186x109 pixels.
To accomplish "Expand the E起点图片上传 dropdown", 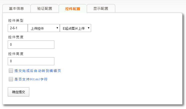I will (75, 28).
